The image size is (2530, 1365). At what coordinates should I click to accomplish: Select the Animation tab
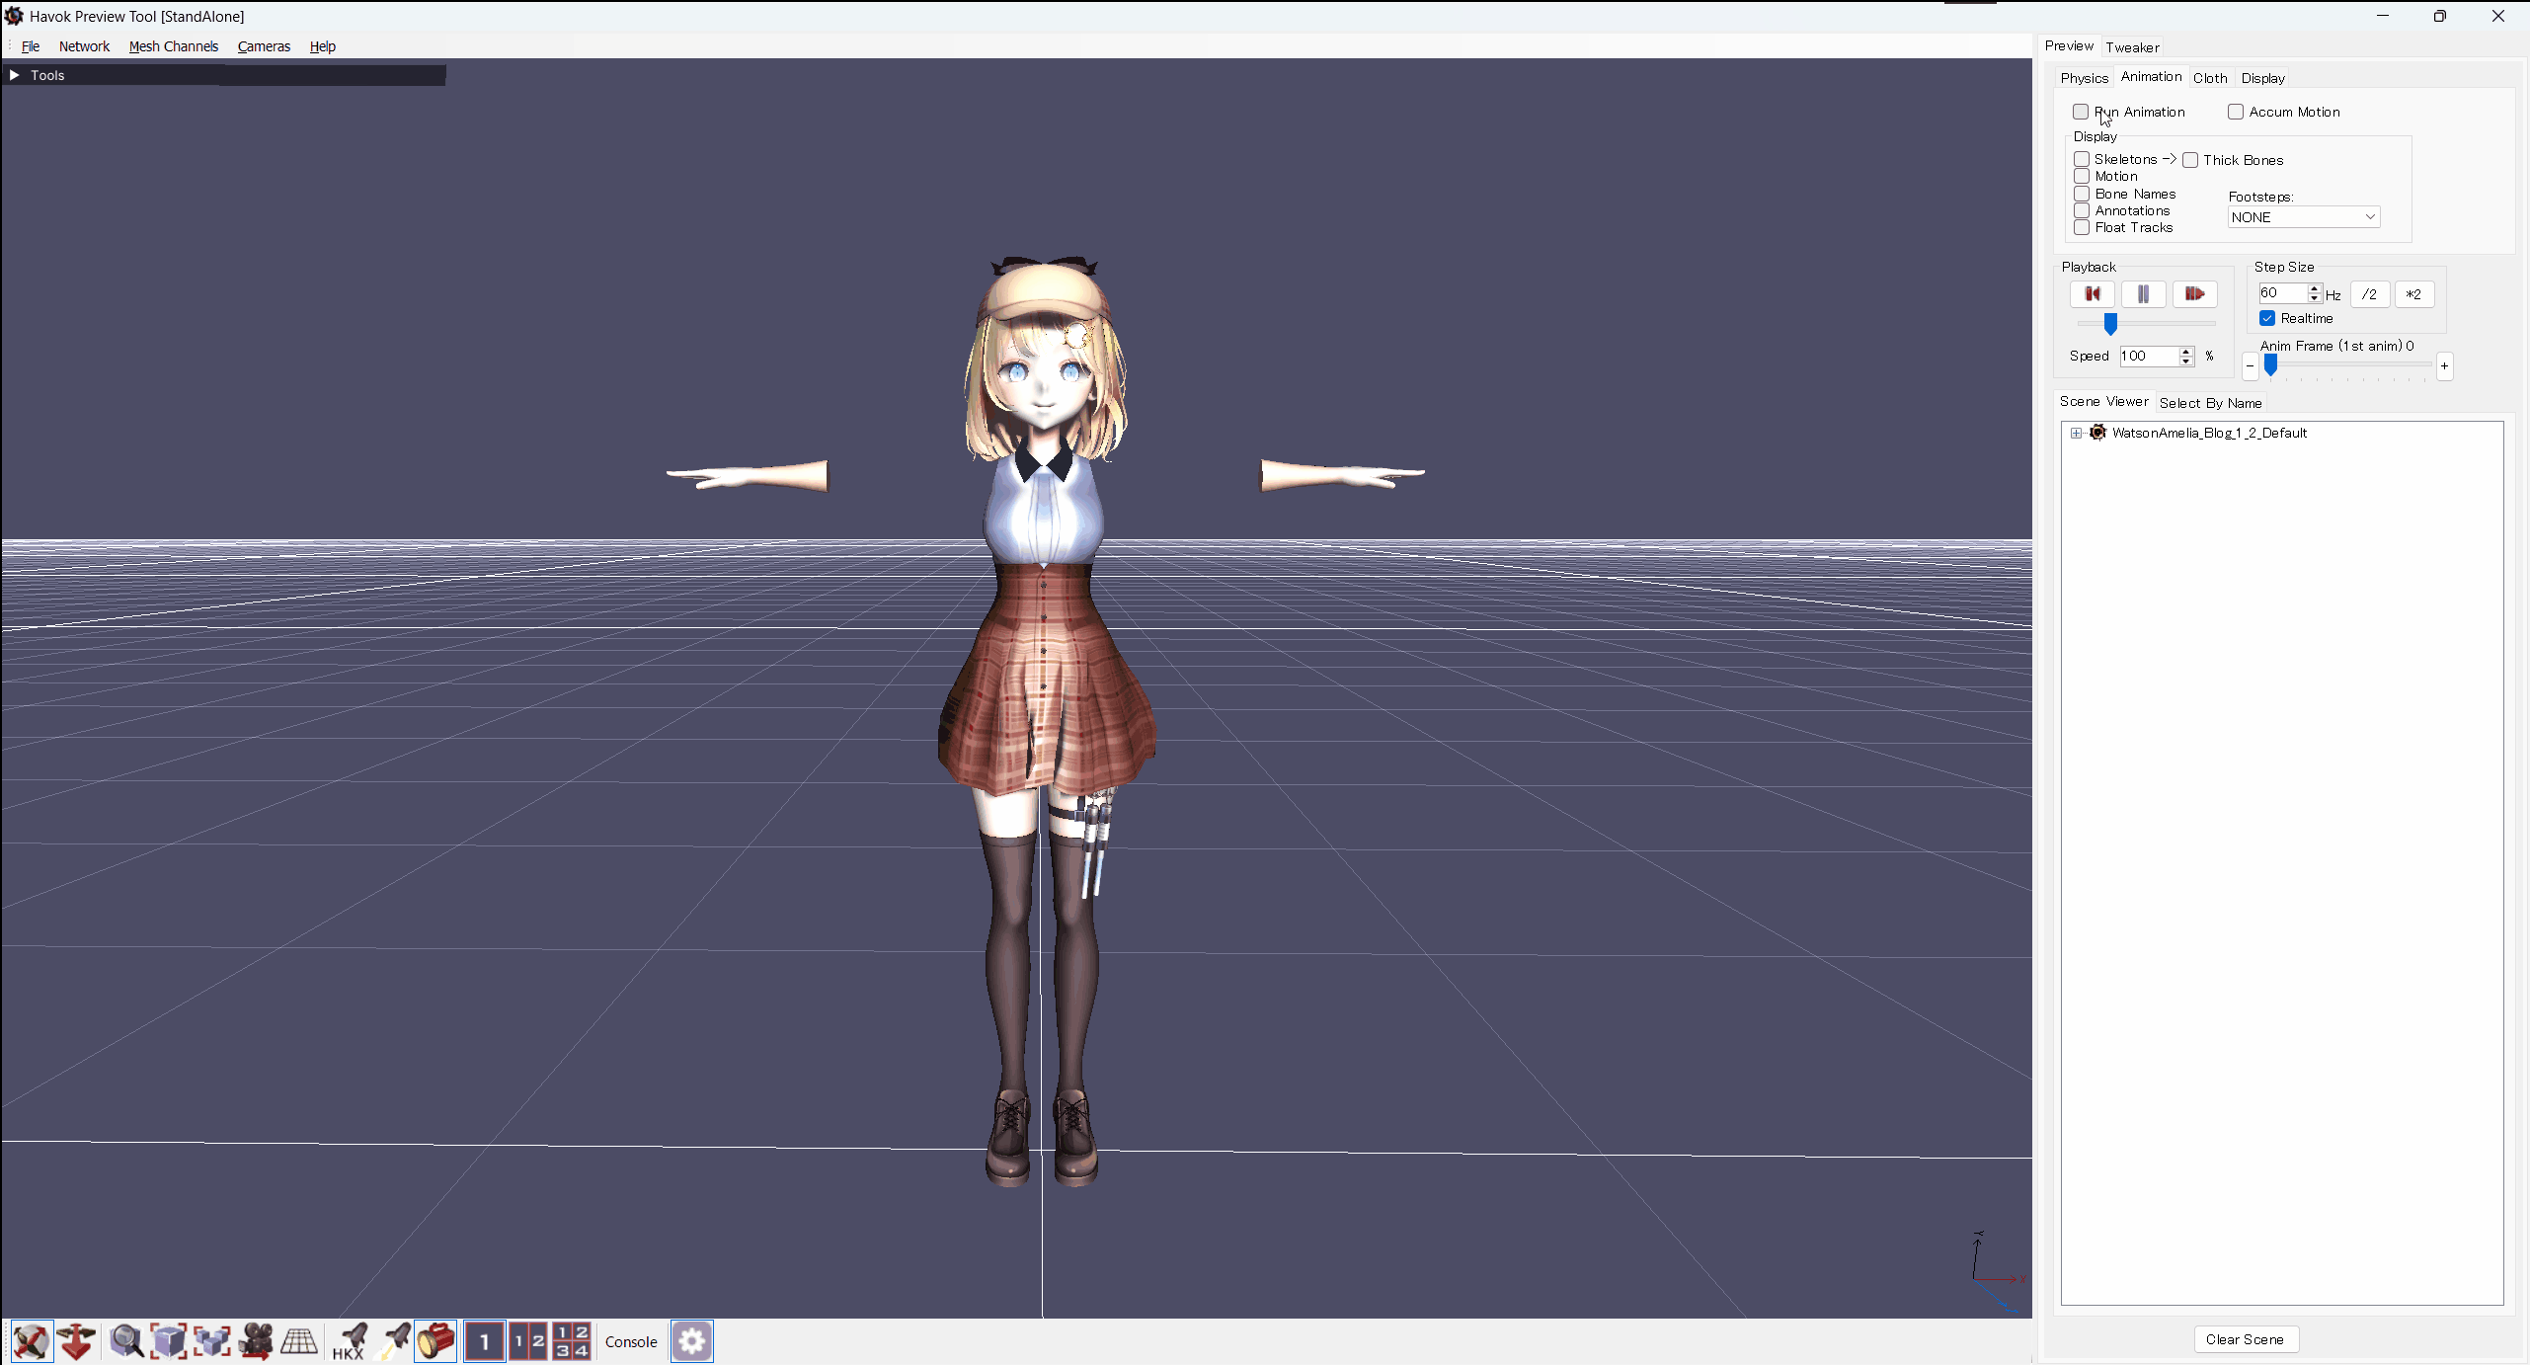(2151, 76)
